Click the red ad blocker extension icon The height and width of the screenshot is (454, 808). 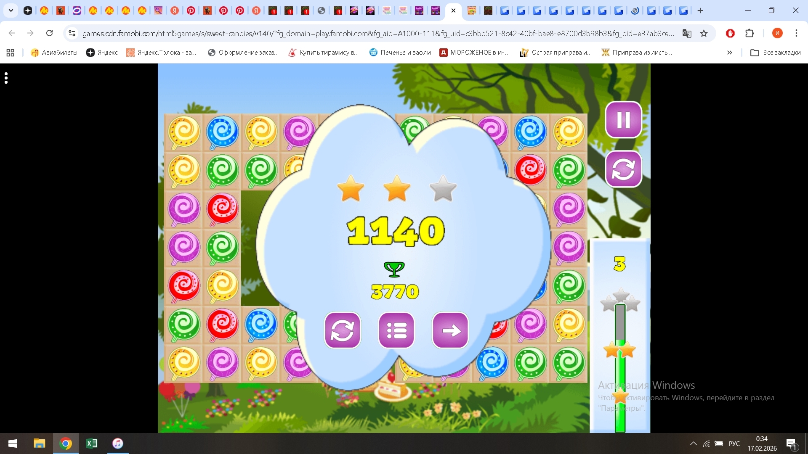[730, 33]
